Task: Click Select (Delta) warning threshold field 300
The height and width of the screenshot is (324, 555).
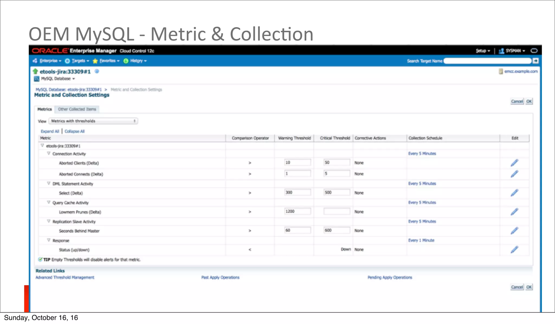Action: pyautogui.click(x=298, y=193)
